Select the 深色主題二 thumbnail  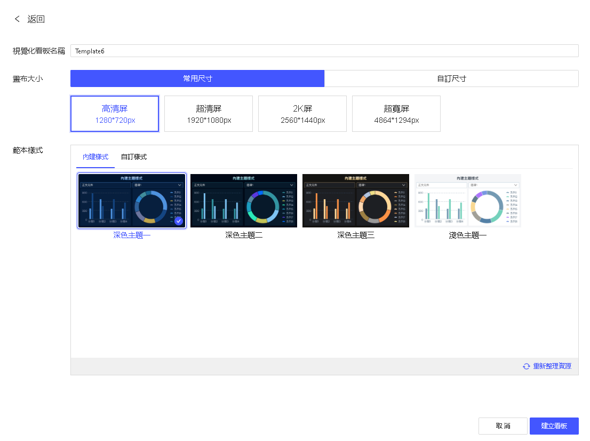click(x=244, y=201)
